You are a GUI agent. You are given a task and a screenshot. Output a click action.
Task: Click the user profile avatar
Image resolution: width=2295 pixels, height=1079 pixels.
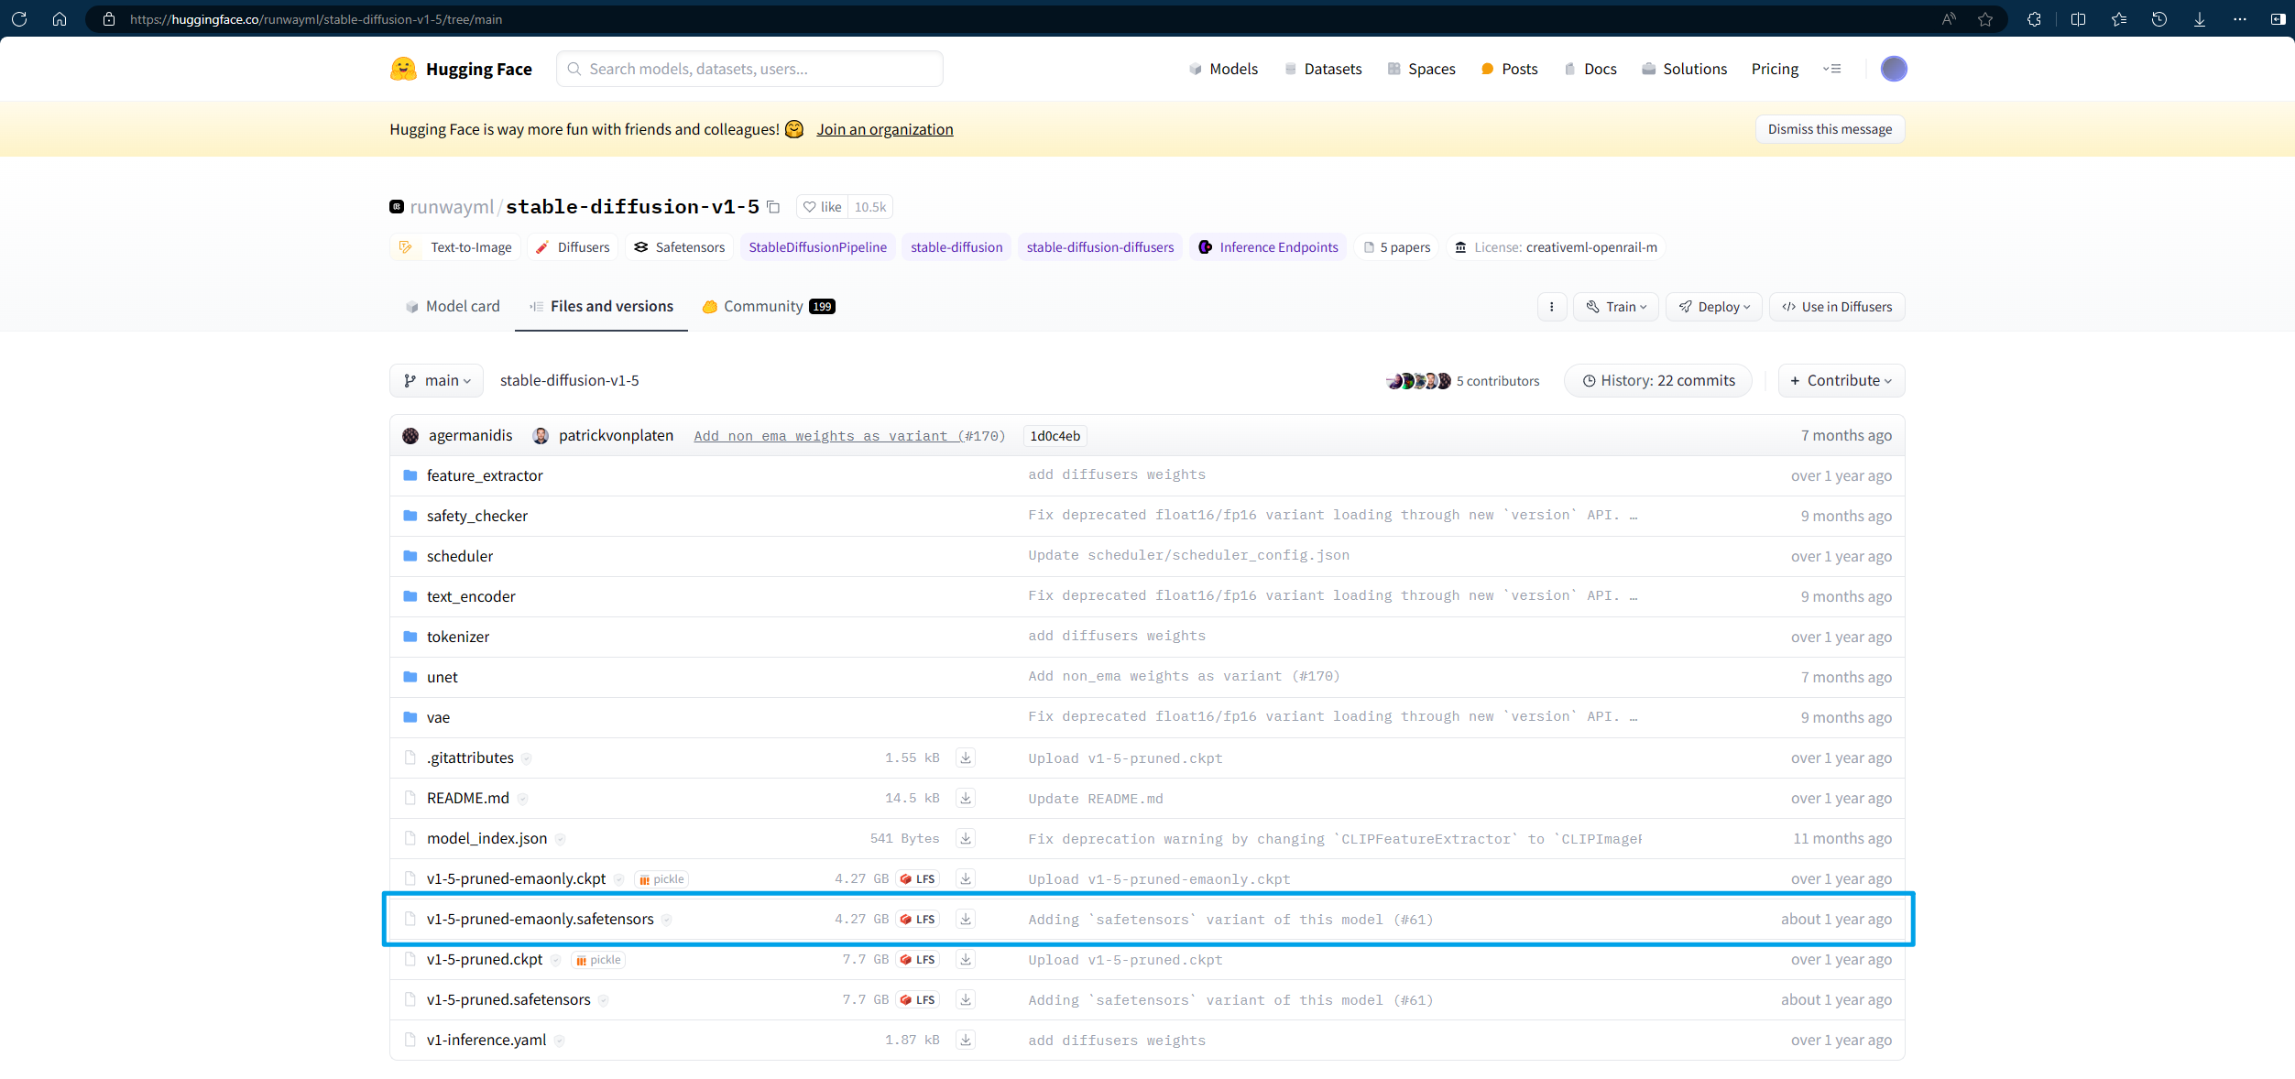pos(1893,69)
